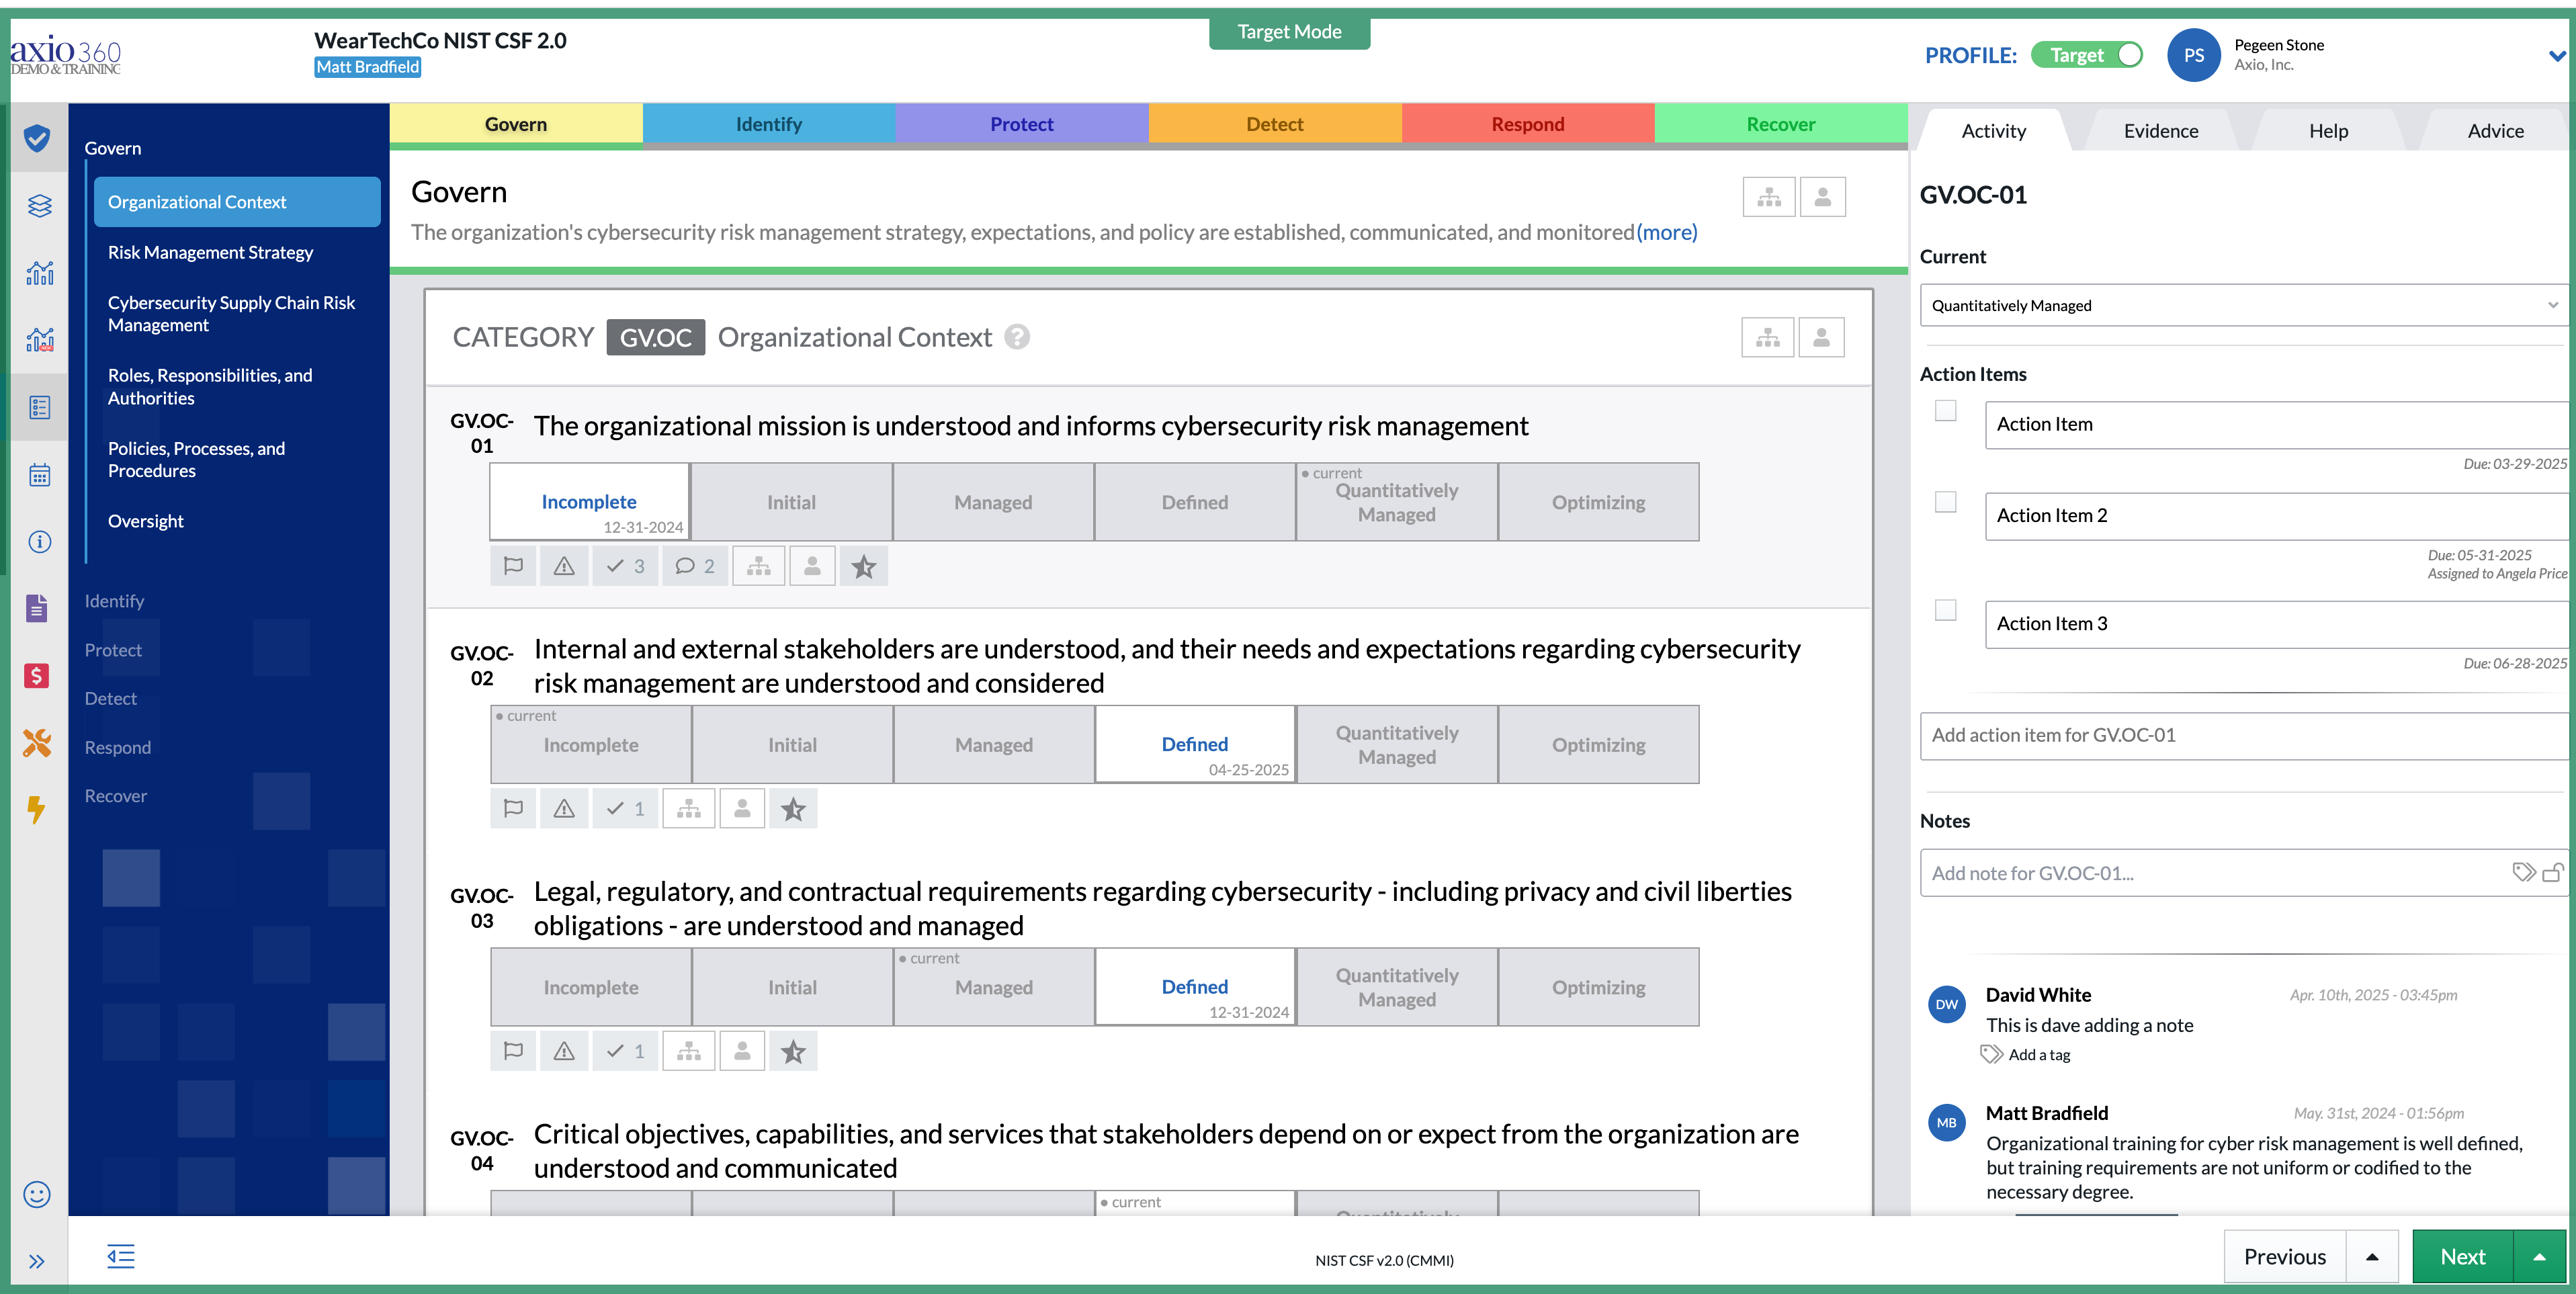
Task: Expand Recover section in navigation
Action: (115, 796)
